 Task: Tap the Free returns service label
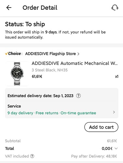(x=47, y=113)
